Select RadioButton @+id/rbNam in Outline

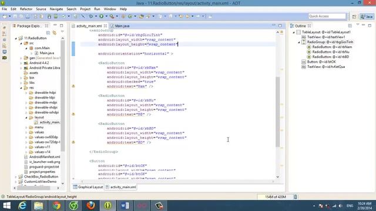[330, 47]
